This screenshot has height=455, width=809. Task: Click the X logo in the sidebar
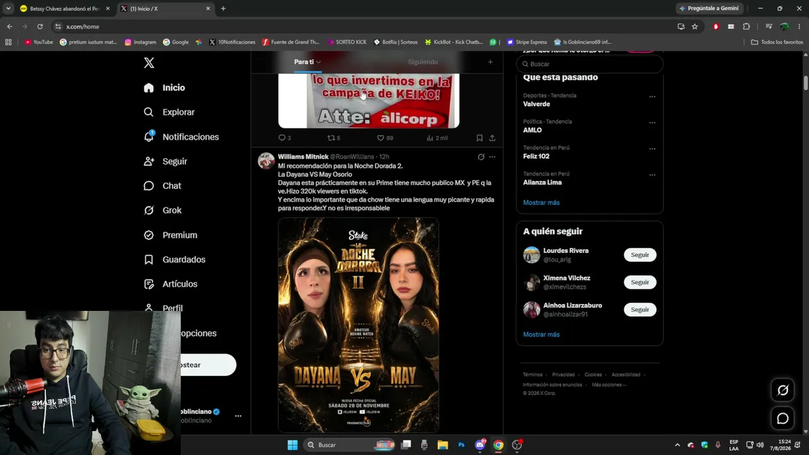(x=149, y=63)
